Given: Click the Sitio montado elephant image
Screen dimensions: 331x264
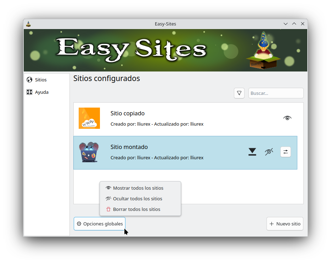Looking at the screenshot, I should [x=89, y=152].
